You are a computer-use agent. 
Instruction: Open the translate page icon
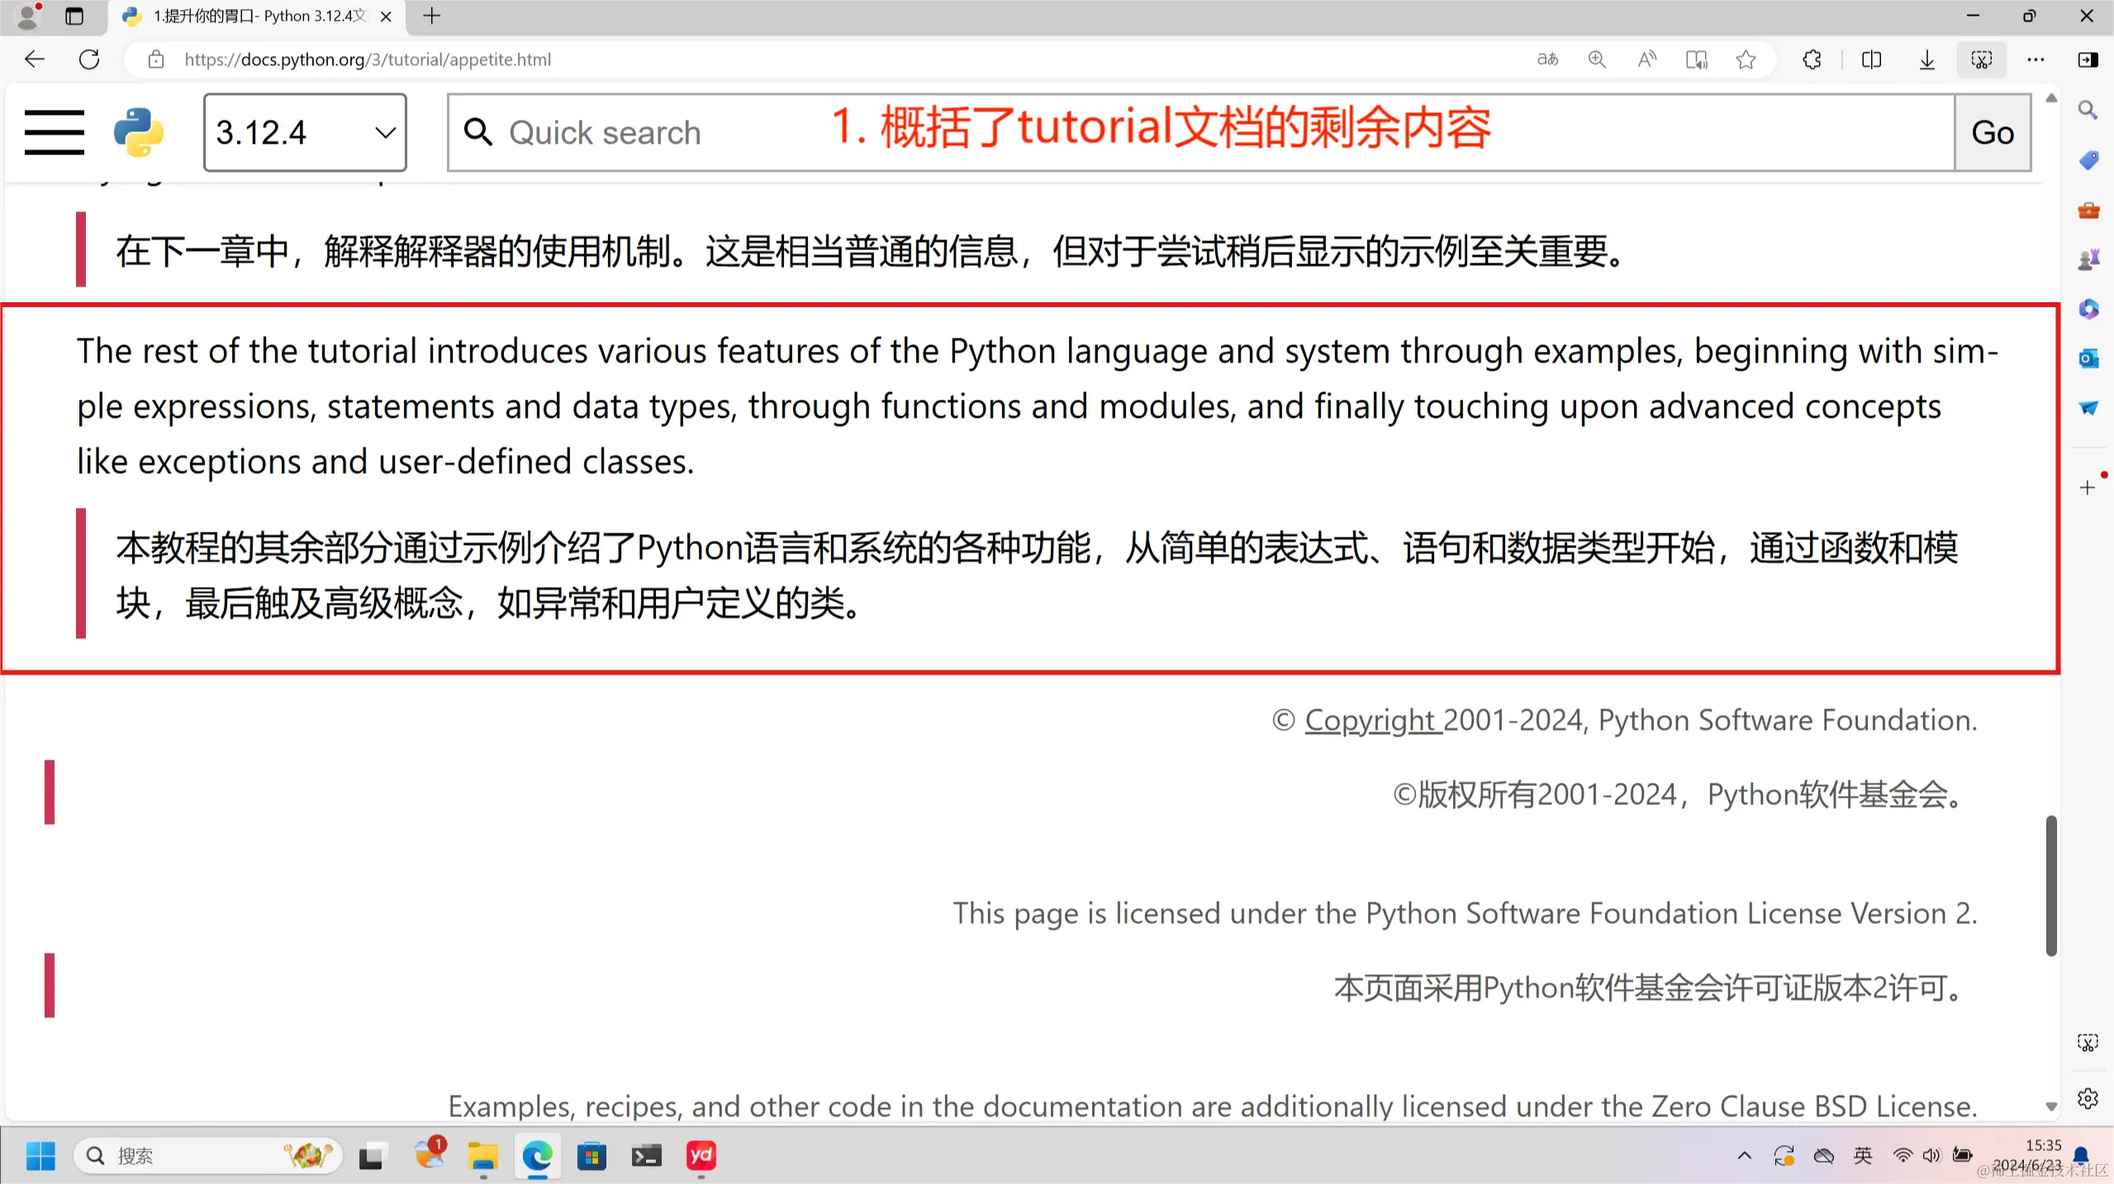coord(1547,59)
